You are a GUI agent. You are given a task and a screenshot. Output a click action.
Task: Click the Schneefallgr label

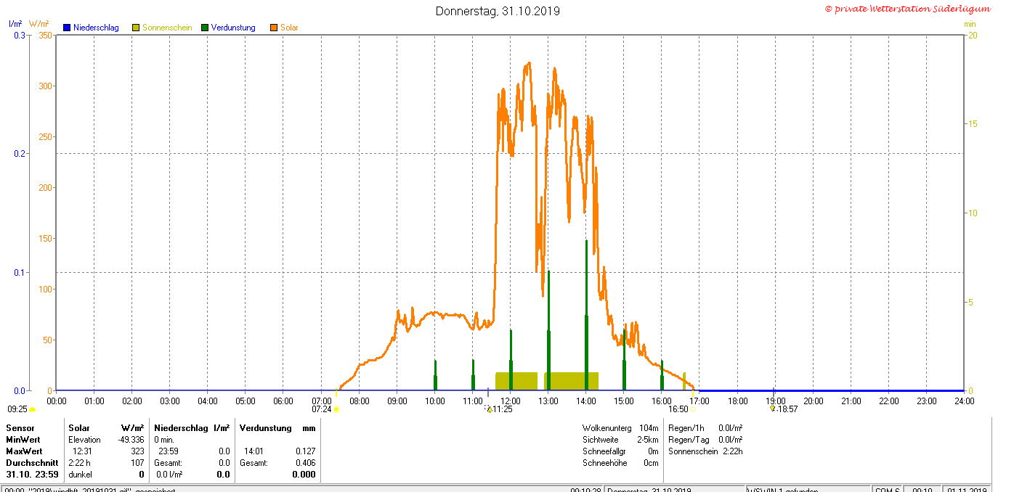click(605, 451)
